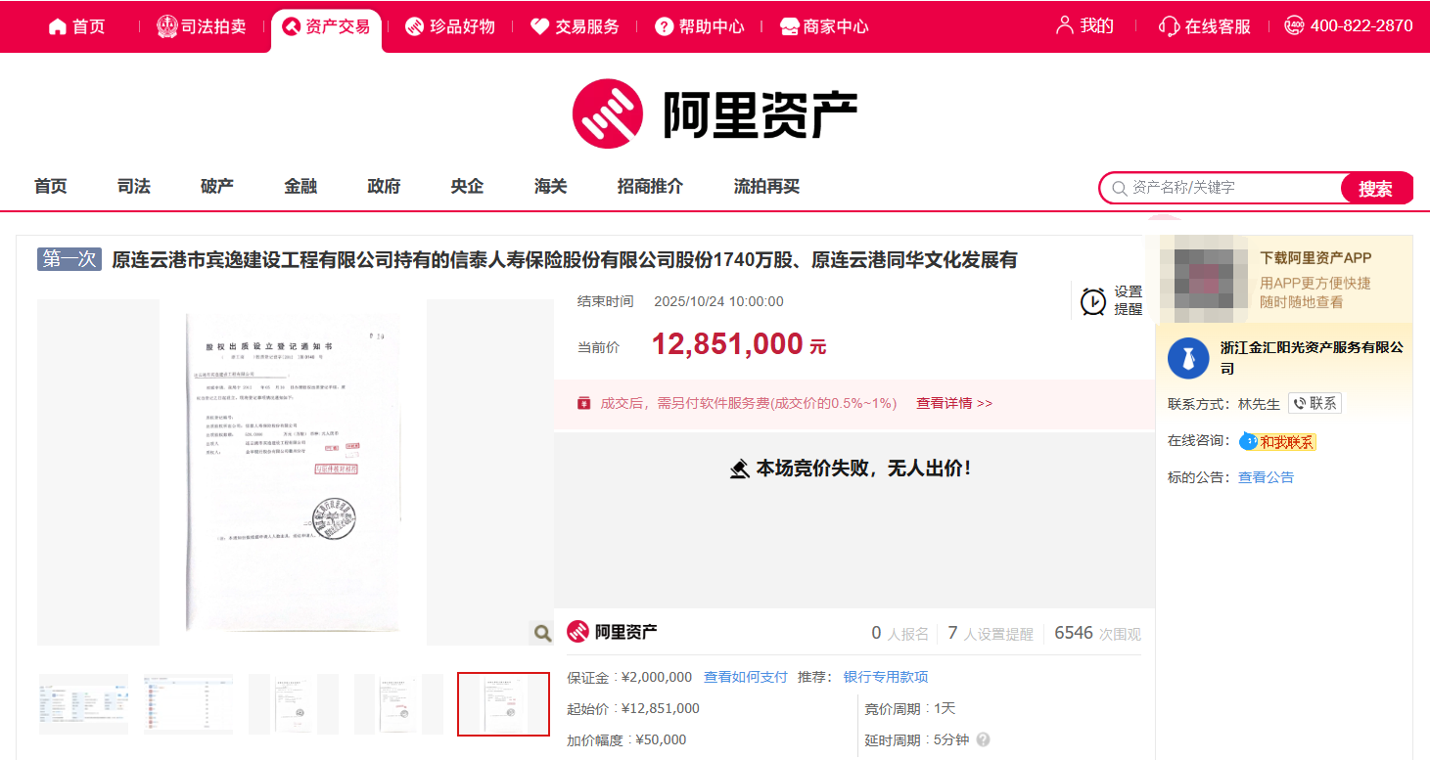Click the deposit amount ¥2,000,000
Viewport: 1430px width, 760px height.
coord(657,677)
